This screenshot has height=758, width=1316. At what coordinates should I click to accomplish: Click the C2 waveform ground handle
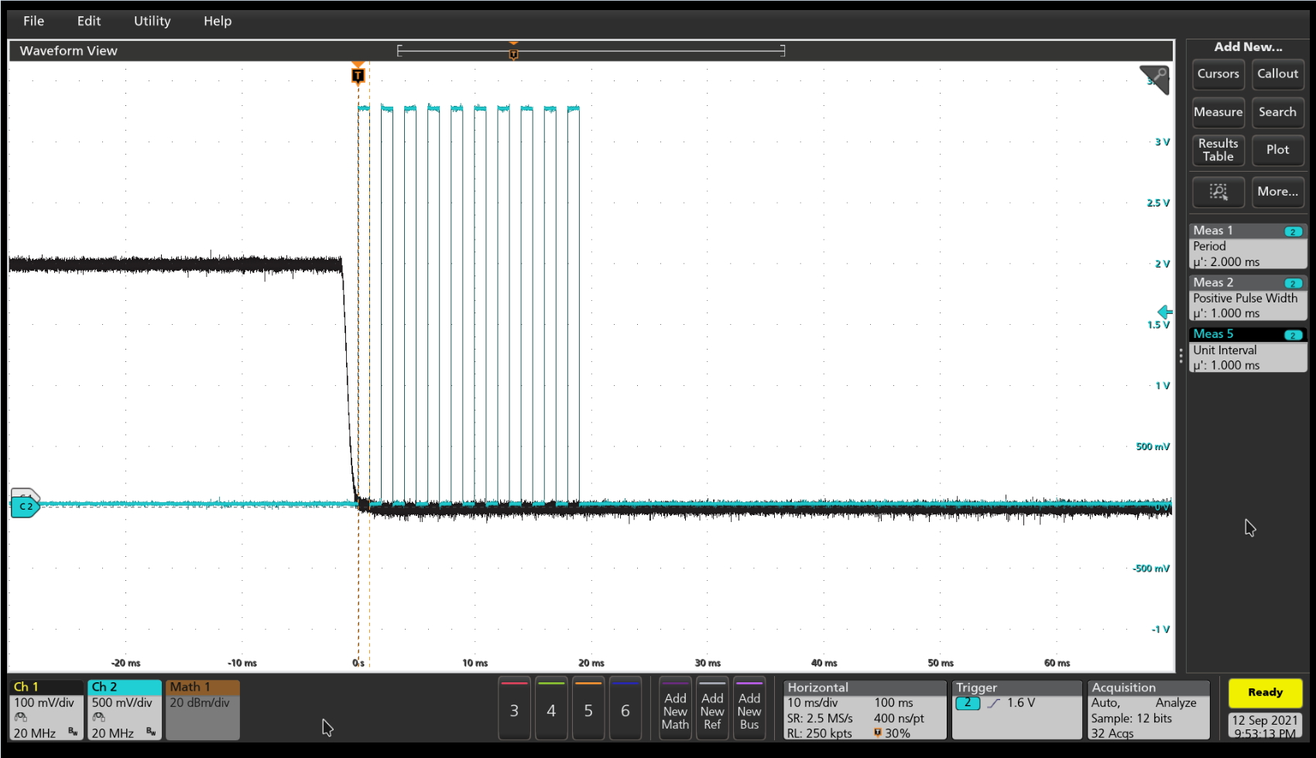[25, 507]
